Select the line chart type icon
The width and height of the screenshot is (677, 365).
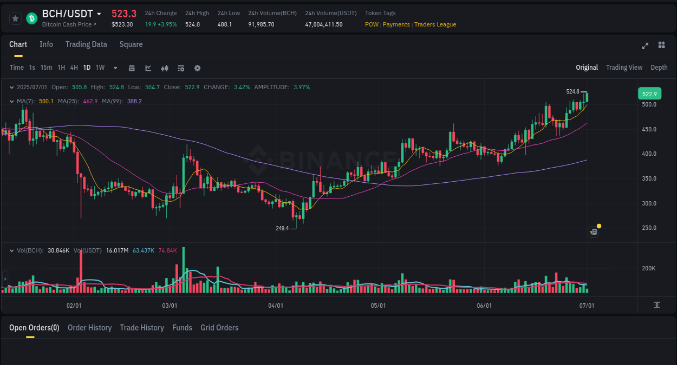coord(147,68)
